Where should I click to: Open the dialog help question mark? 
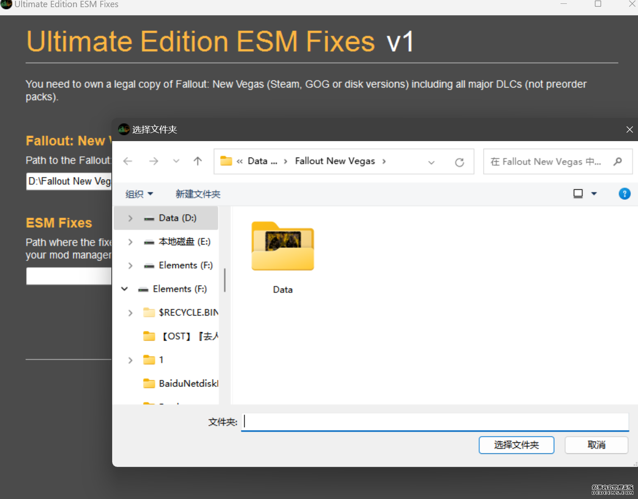pyautogui.click(x=624, y=194)
